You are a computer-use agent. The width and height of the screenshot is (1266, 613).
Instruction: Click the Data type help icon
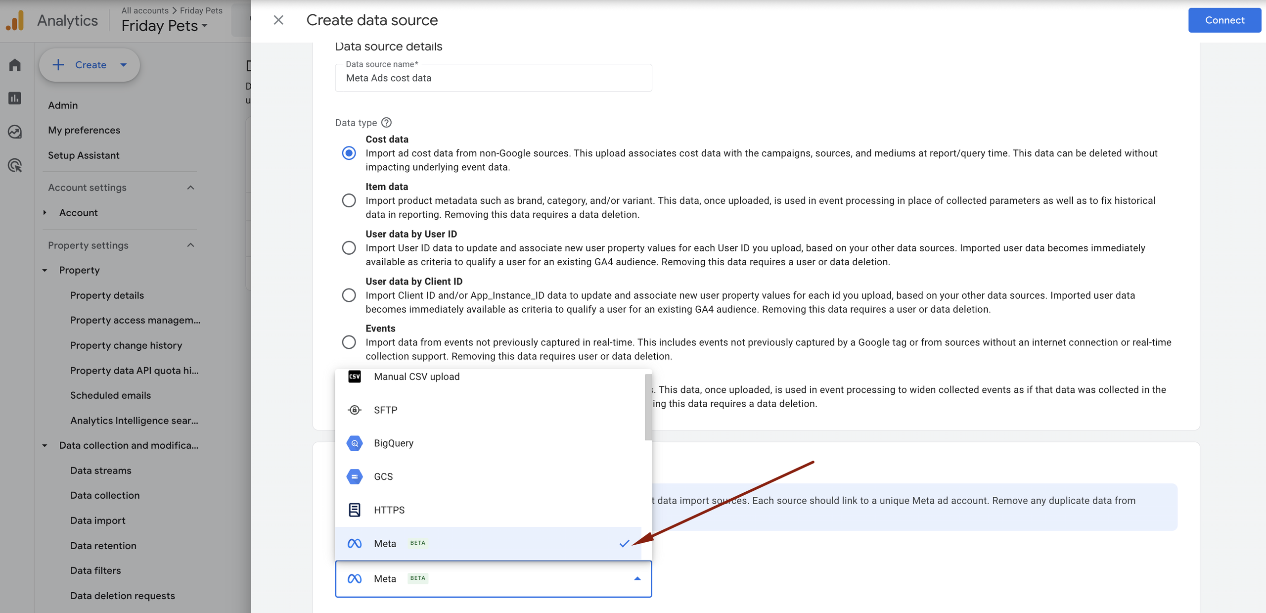tap(386, 122)
